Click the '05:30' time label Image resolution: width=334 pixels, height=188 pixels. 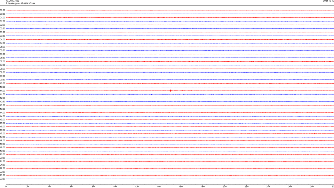click(x=2, y=50)
